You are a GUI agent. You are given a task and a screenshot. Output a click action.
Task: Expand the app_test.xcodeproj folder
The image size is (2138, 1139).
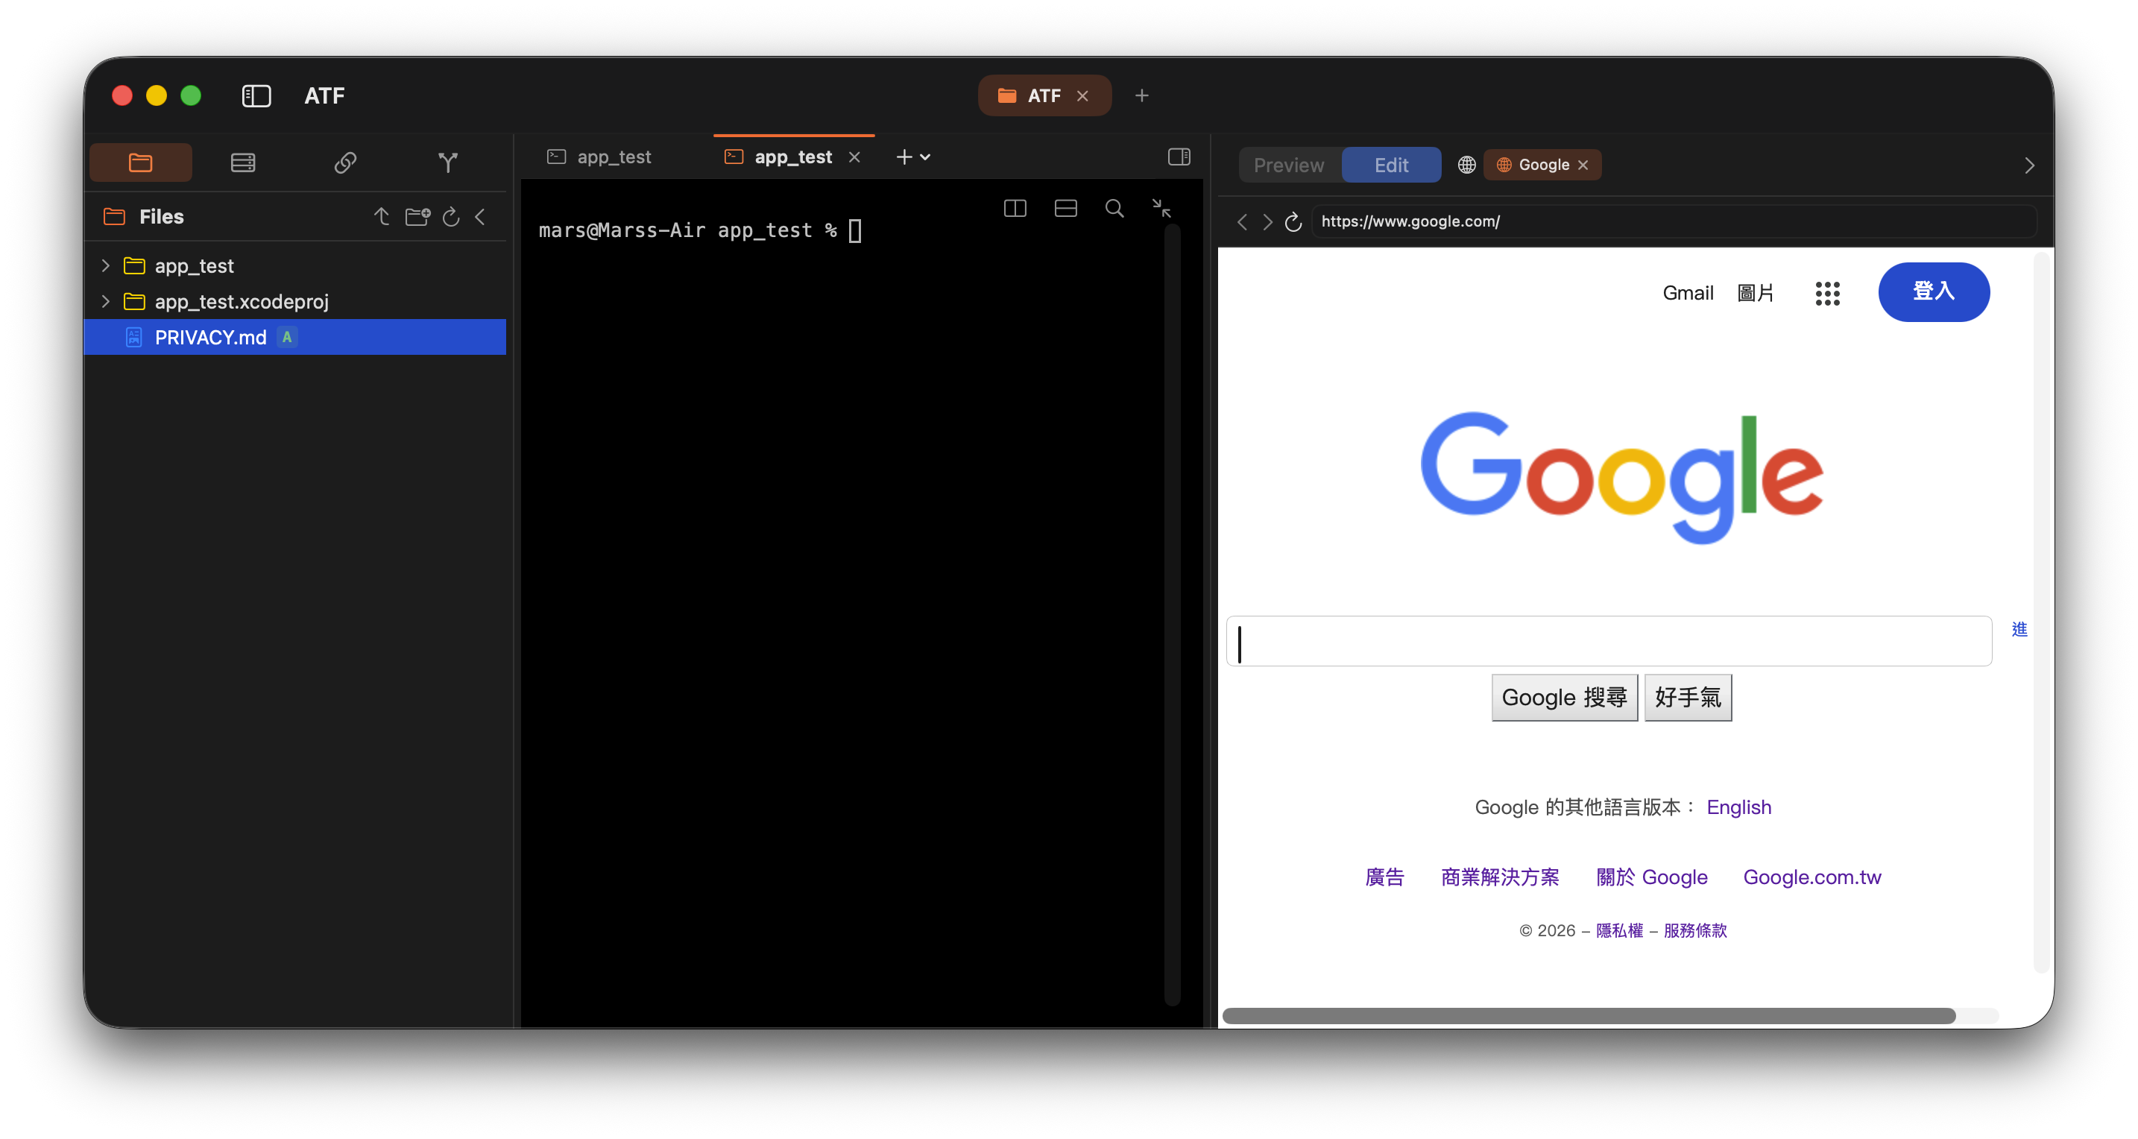[105, 301]
